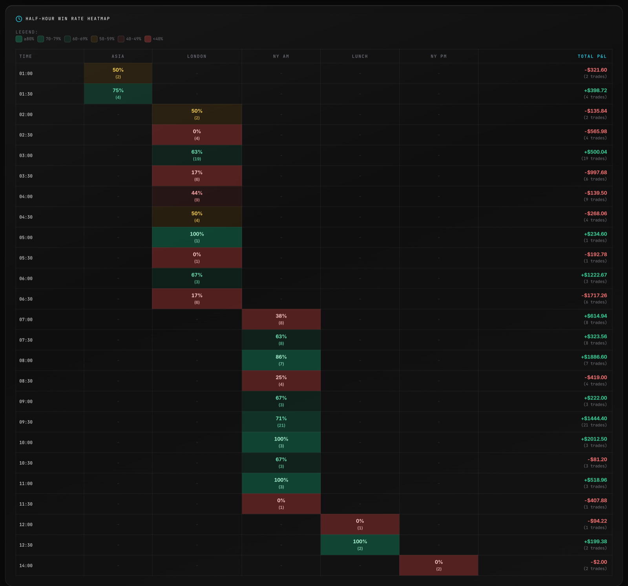Click the ≥80% legend color swatch
The height and width of the screenshot is (586, 628).
coord(19,39)
